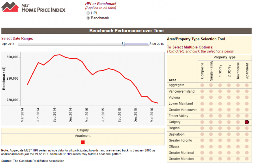Click the Greater Moncton area label

[181, 159]
